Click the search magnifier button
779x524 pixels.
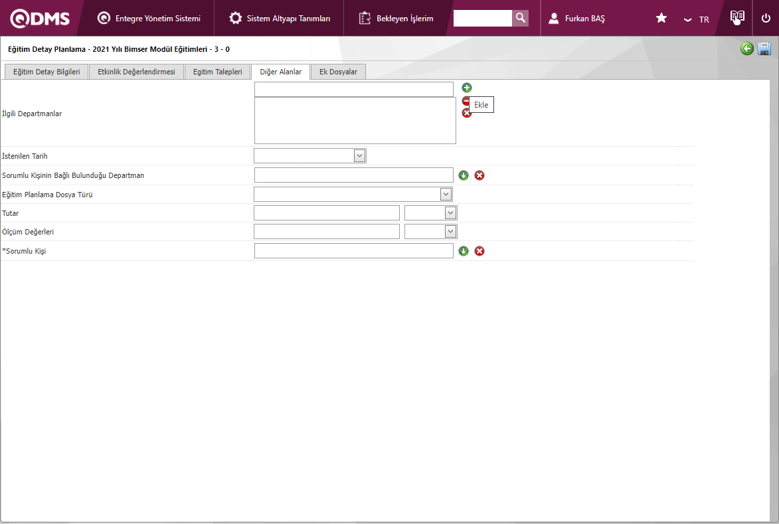[x=521, y=18]
